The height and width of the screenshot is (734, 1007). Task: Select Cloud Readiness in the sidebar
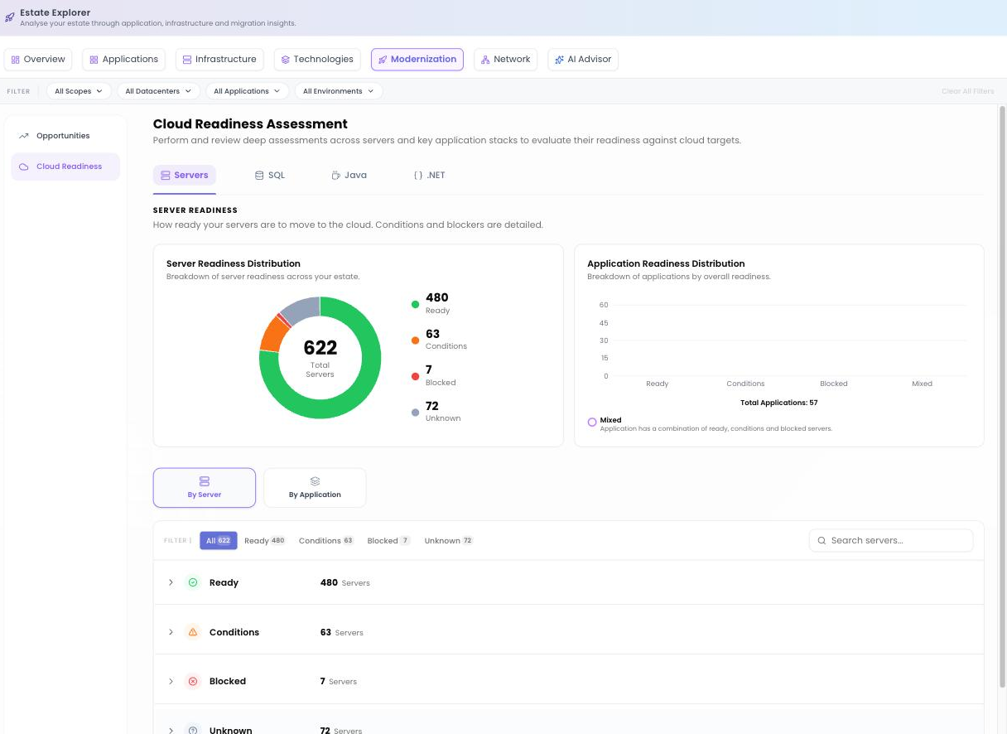point(65,167)
